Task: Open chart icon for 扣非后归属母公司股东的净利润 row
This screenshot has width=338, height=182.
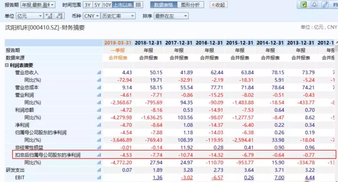Action: point(99,155)
